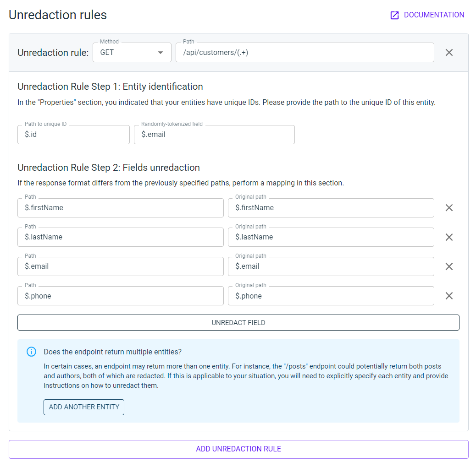Click the info icon beside multiple entities question
The width and height of the screenshot is (476, 467).
point(31,352)
